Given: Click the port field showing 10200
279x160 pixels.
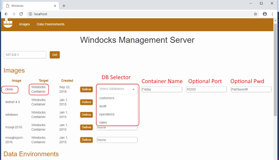Looking at the screenshot, I should [x=206, y=89].
